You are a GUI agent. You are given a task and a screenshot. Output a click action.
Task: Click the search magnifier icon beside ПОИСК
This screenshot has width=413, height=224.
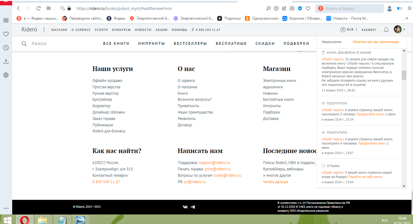click(x=24, y=44)
